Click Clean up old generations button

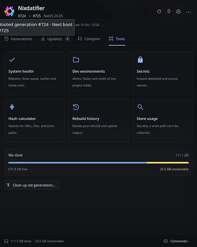click(32, 185)
